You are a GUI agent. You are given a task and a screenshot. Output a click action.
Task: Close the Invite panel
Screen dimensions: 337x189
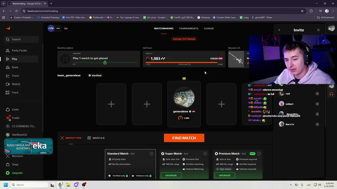coord(318,30)
